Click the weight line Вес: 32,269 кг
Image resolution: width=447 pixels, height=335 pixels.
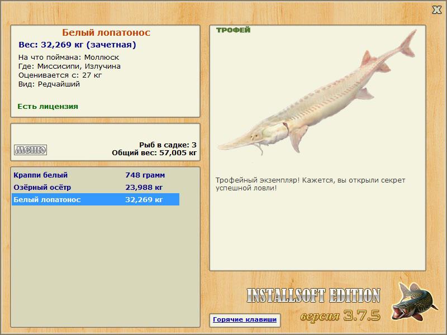click(x=77, y=45)
